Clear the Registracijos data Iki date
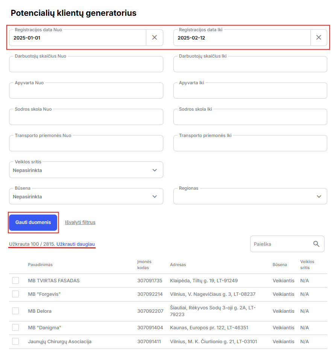This screenshot has width=334, height=350. pyautogui.click(x=319, y=38)
